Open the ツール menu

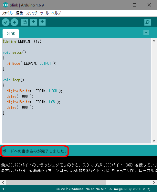[x=44, y=13]
